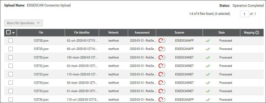This screenshot has height=103, width=266.
Task: Sort by the File Identifier column header
Action: pyautogui.click(x=82, y=33)
